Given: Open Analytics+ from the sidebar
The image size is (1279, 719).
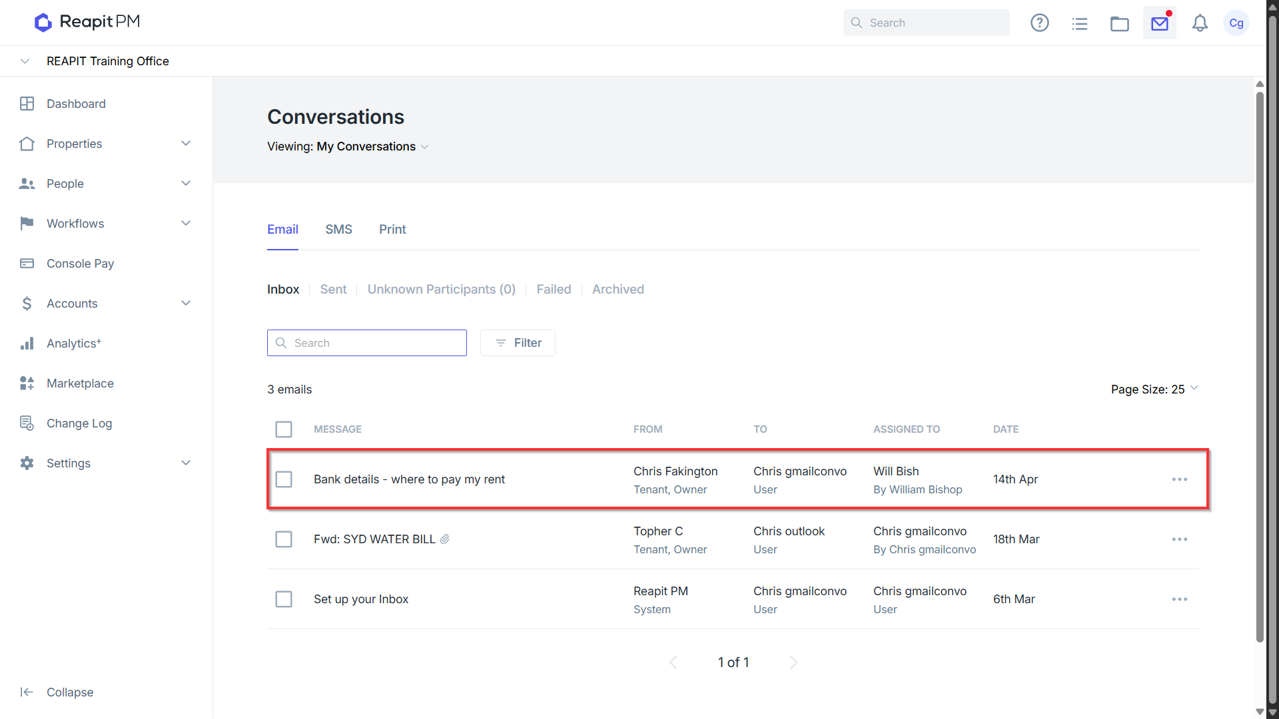Looking at the screenshot, I should coord(74,344).
